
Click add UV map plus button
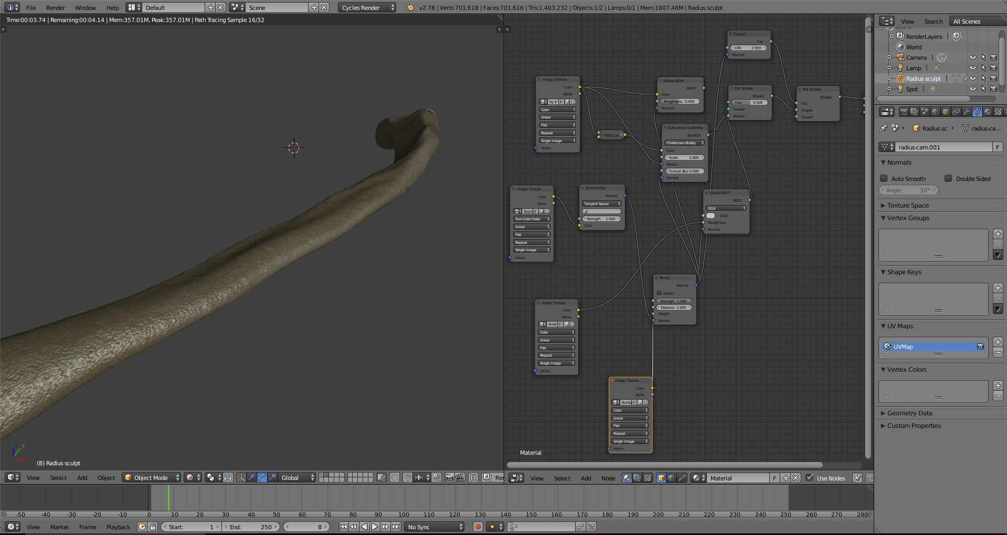coord(998,342)
